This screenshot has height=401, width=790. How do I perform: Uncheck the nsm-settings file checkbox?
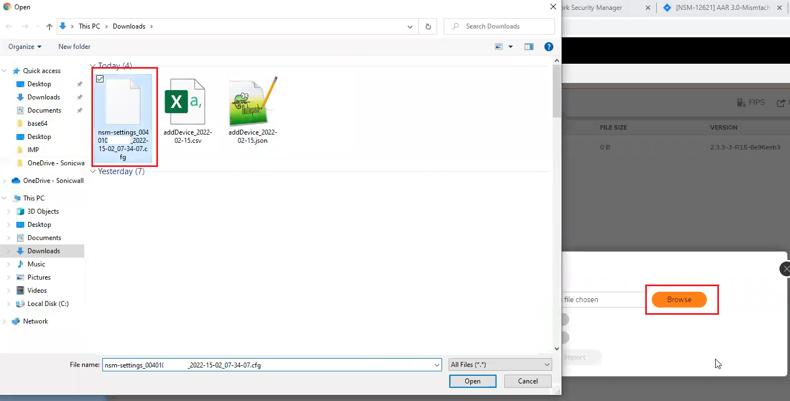pos(100,79)
